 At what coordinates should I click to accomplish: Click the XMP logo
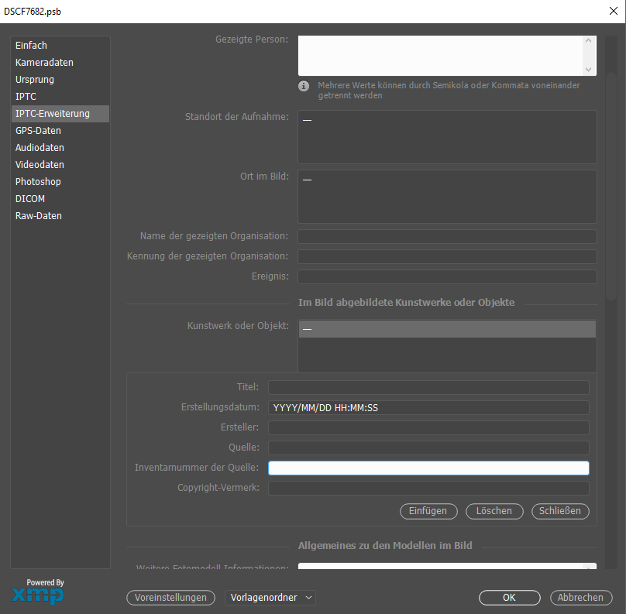pyautogui.click(x=37, y=592)
